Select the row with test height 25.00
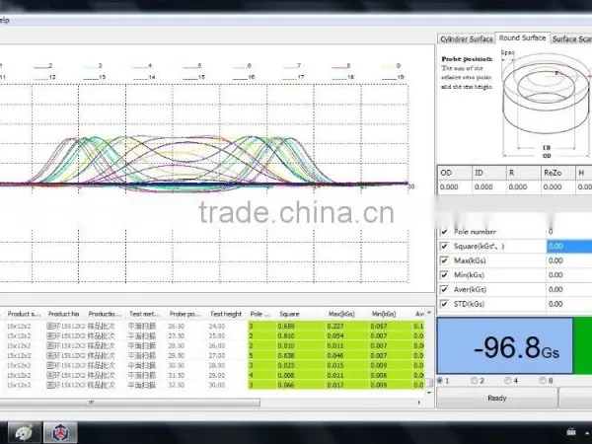592x444 pixels. coord(211,336)
